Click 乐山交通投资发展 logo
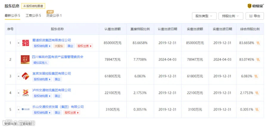The image size is (268, 128). [26, 109]
